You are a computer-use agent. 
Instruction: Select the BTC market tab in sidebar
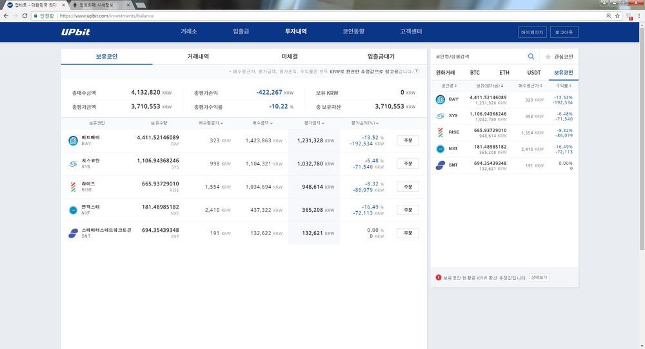pos(475,73)
